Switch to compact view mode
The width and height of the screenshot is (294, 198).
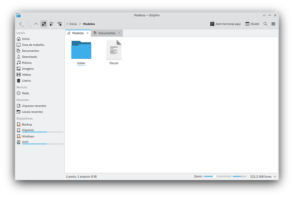coord(52,24)
